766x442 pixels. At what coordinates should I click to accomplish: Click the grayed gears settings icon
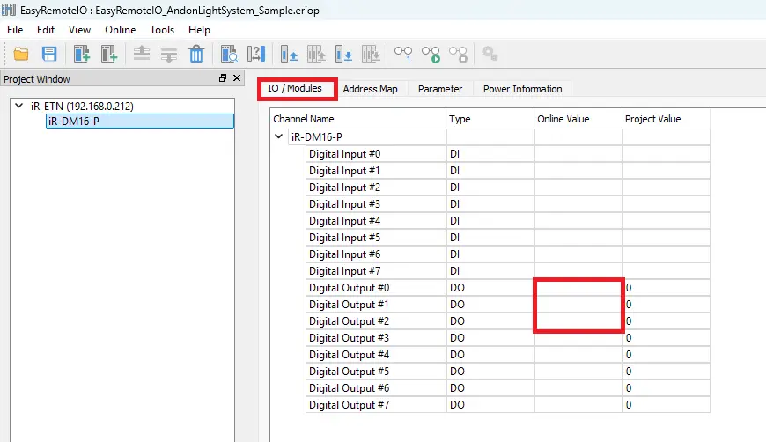(490, 53)
